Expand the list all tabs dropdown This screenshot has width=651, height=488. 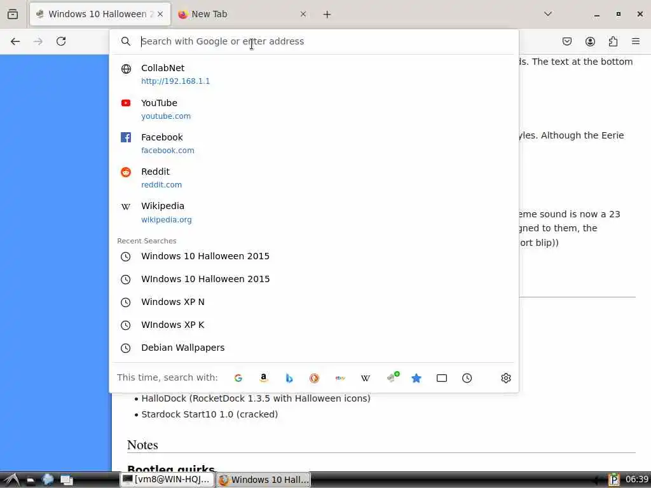(x=548, y=14)
